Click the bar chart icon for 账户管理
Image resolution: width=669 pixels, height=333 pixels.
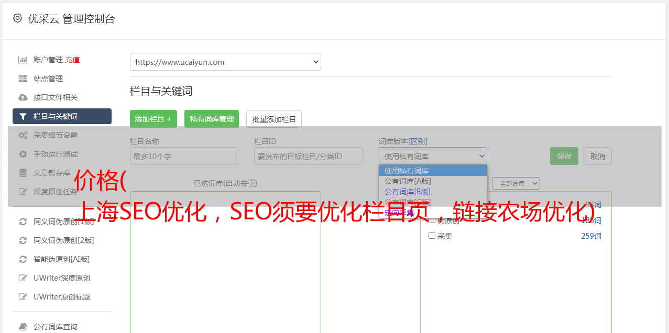[x=23, y=60]
